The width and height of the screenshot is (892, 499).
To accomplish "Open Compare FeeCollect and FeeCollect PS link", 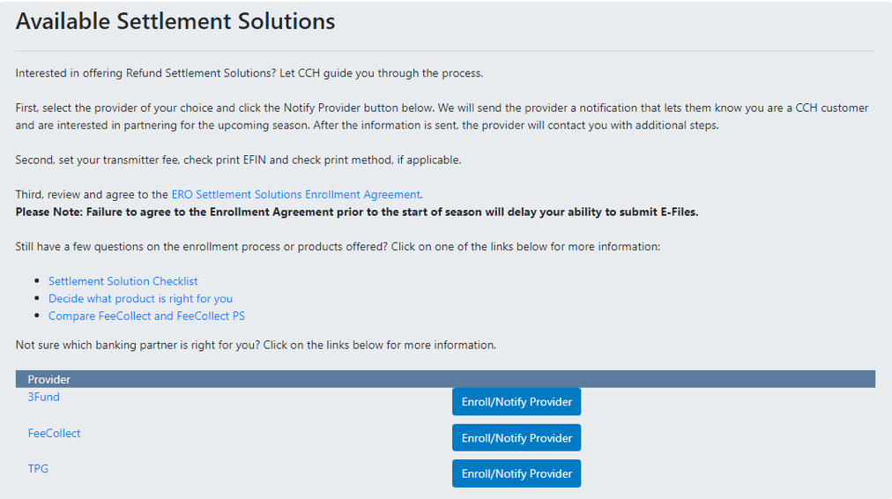I will point(147,316).
